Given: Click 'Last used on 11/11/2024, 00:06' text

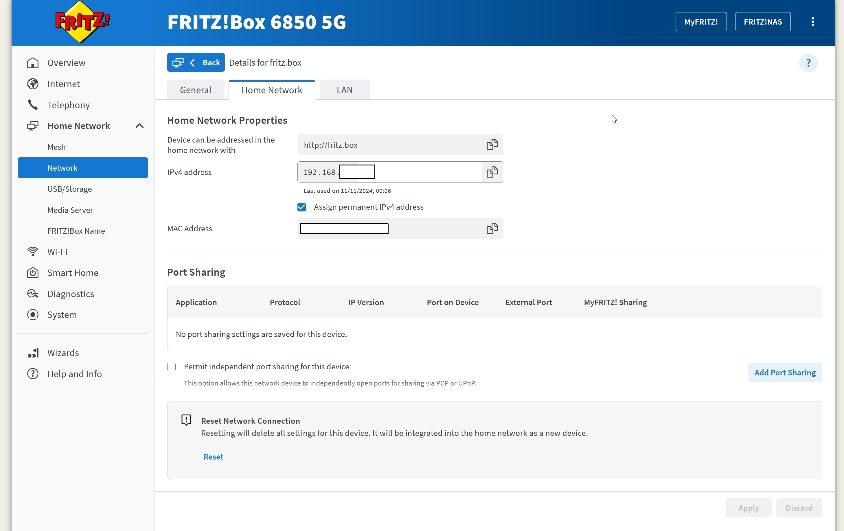Looking at the screenshot, I should [347, 191].
